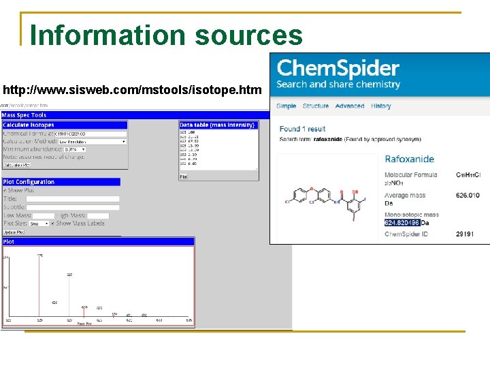Click the Calculate/Plot button
Image resolution: width=490 pixels, height=368 pixels.
17,165
